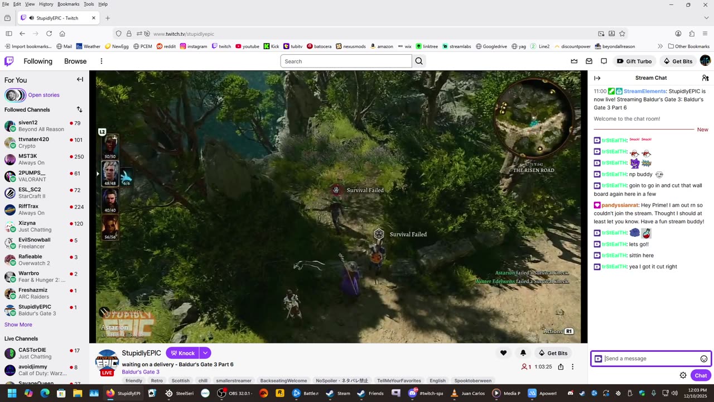Navigate back in Firefox
Screen dimensions: 714x402
coord(22,33)
